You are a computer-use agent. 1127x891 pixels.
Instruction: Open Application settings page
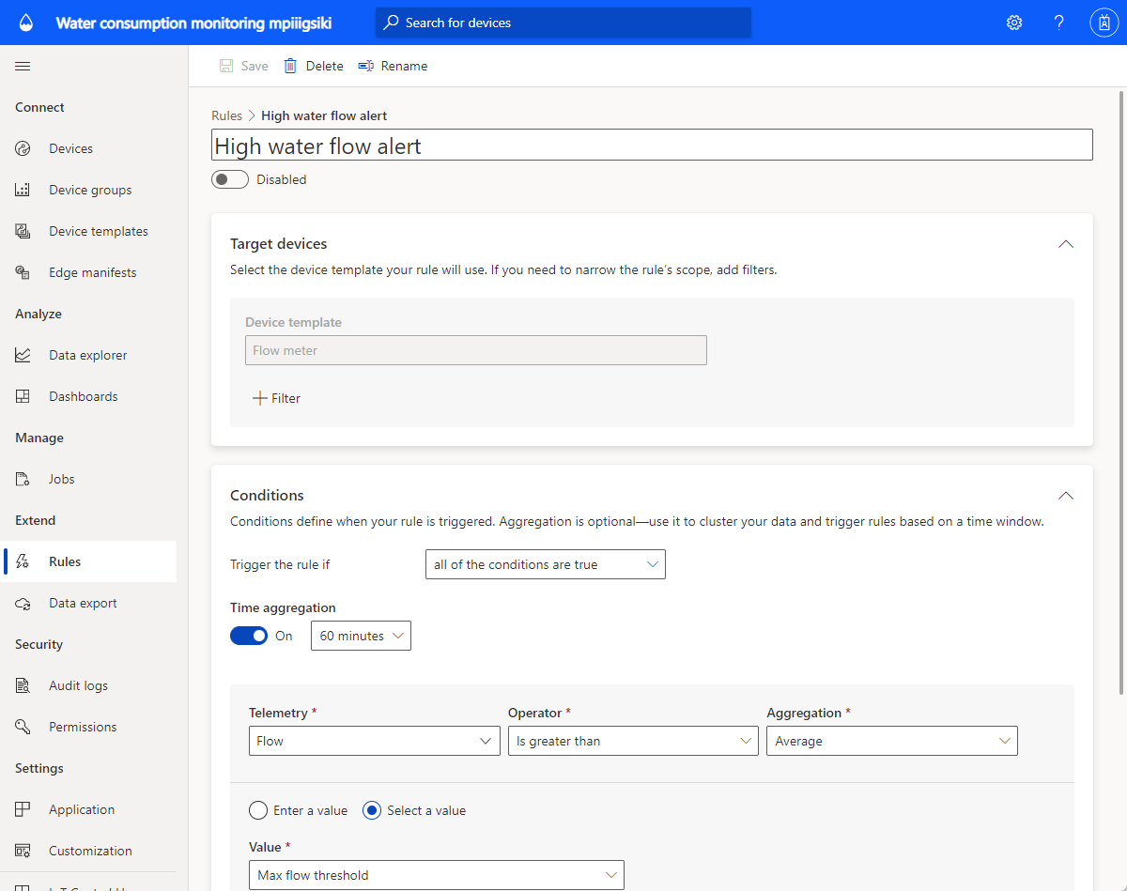point(82,809)
